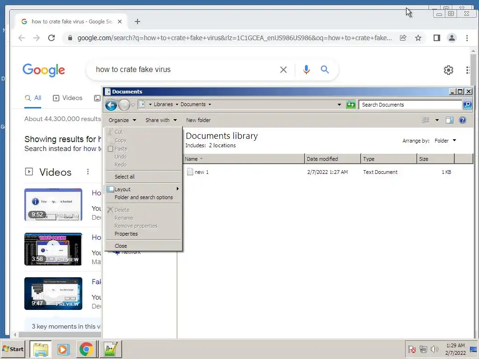Expand the Documents breadcrumb arrow
Screen dimensions: 479x359
point(210,104)
